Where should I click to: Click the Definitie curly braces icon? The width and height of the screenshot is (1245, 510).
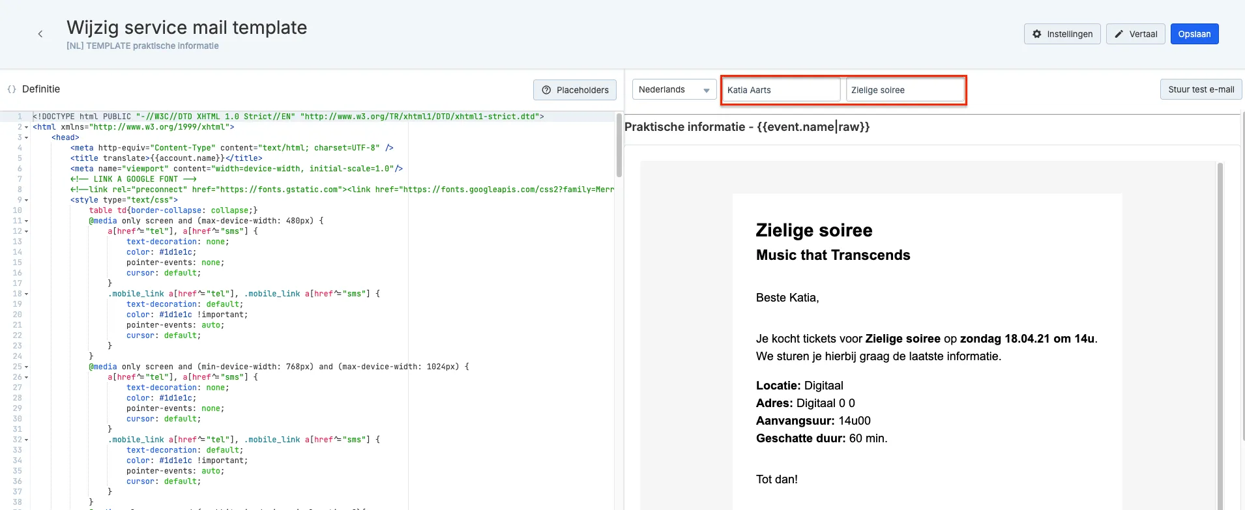coord(12,89)
